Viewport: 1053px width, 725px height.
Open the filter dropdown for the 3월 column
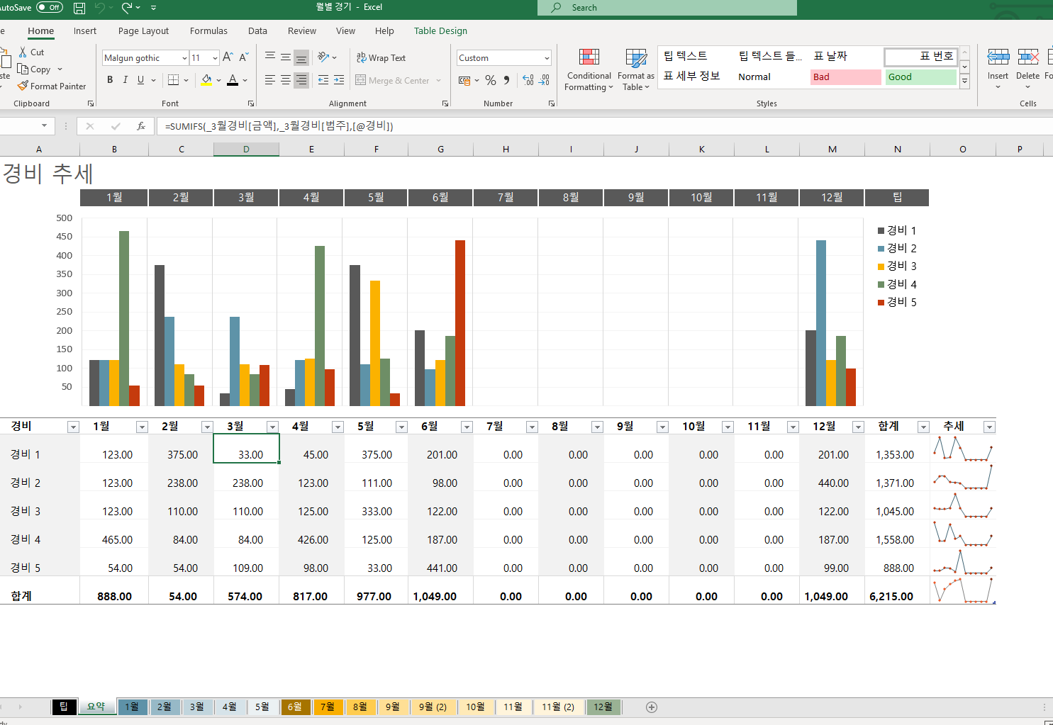272,427
